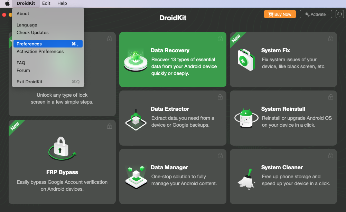This screenshot has width=346, height=212.
Task: Click the lock icon on FRP Bypass card
Action: coord(110,126)
